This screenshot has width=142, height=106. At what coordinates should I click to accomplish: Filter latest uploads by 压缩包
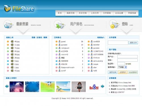tap(39, 38)
